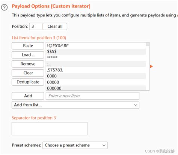Click the orange arrow beside the list
The height and width of the screenshot is (155, 178).
pyautogui.click(x=151, y=66)
